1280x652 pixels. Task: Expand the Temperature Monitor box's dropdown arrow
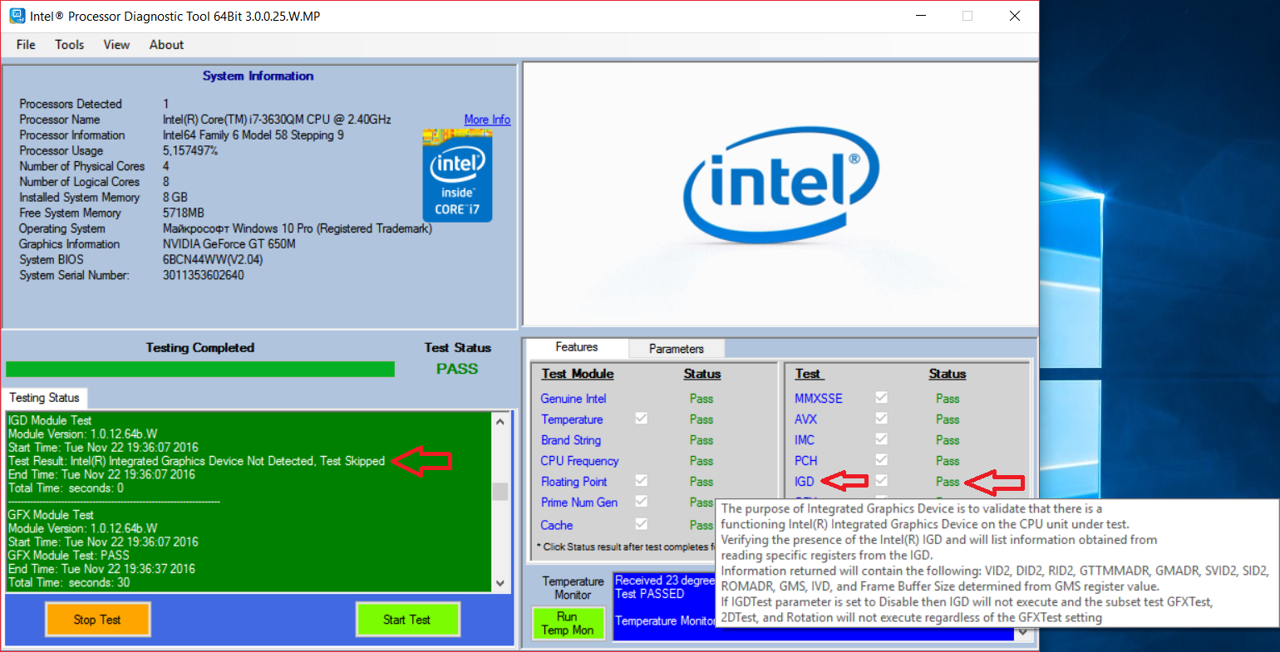(1023, 633)
